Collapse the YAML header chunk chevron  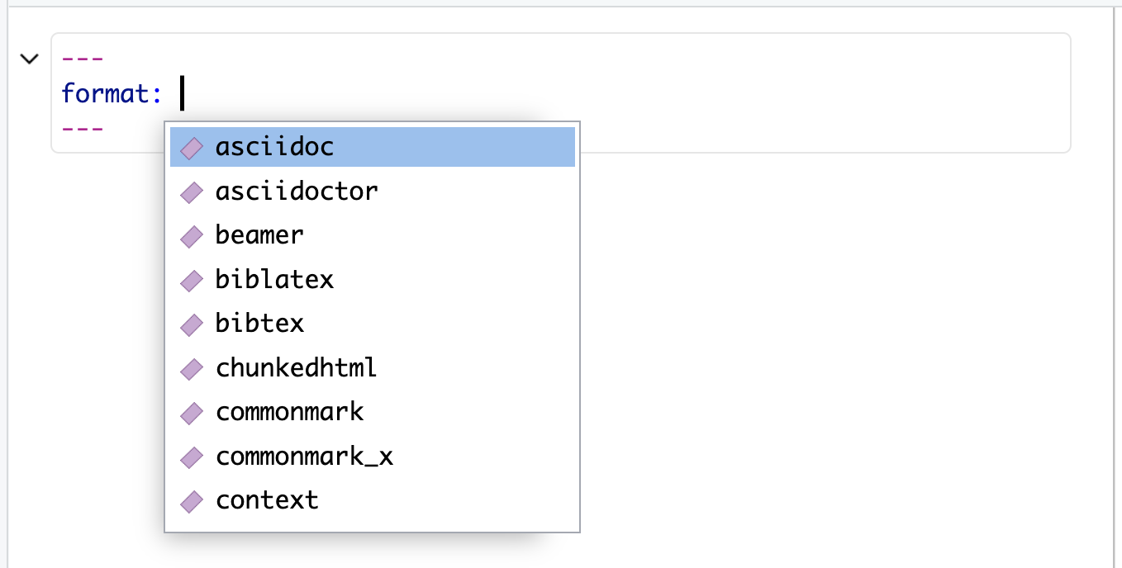point(29,59)
